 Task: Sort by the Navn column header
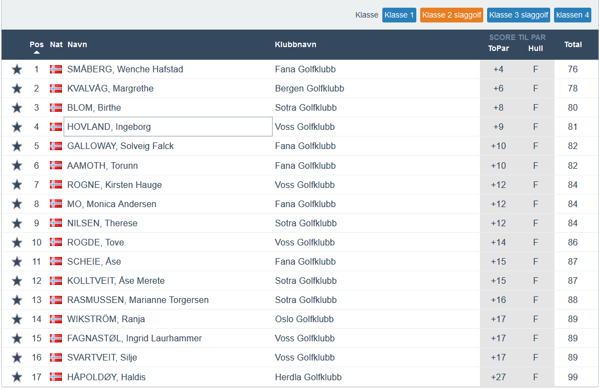click(x=77, y=45)
